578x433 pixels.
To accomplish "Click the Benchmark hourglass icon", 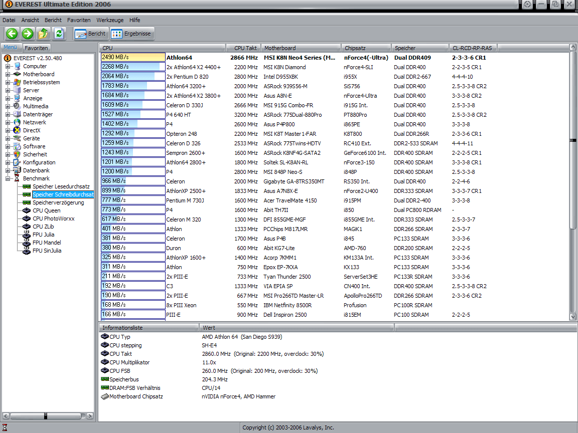I will click(x=17, y=178).
